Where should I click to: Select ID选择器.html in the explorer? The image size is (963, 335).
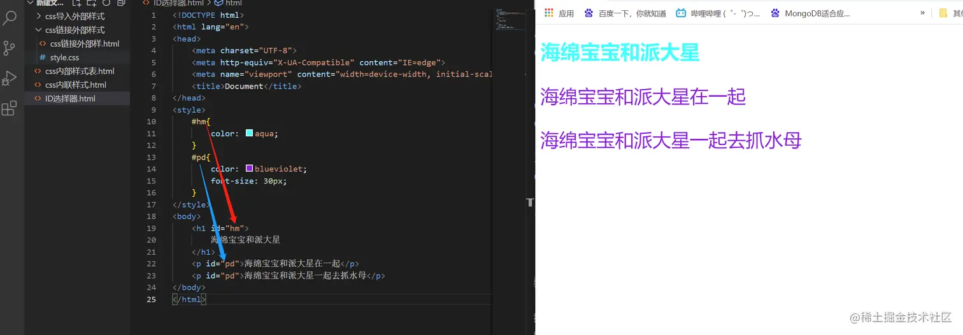[77, 99]
